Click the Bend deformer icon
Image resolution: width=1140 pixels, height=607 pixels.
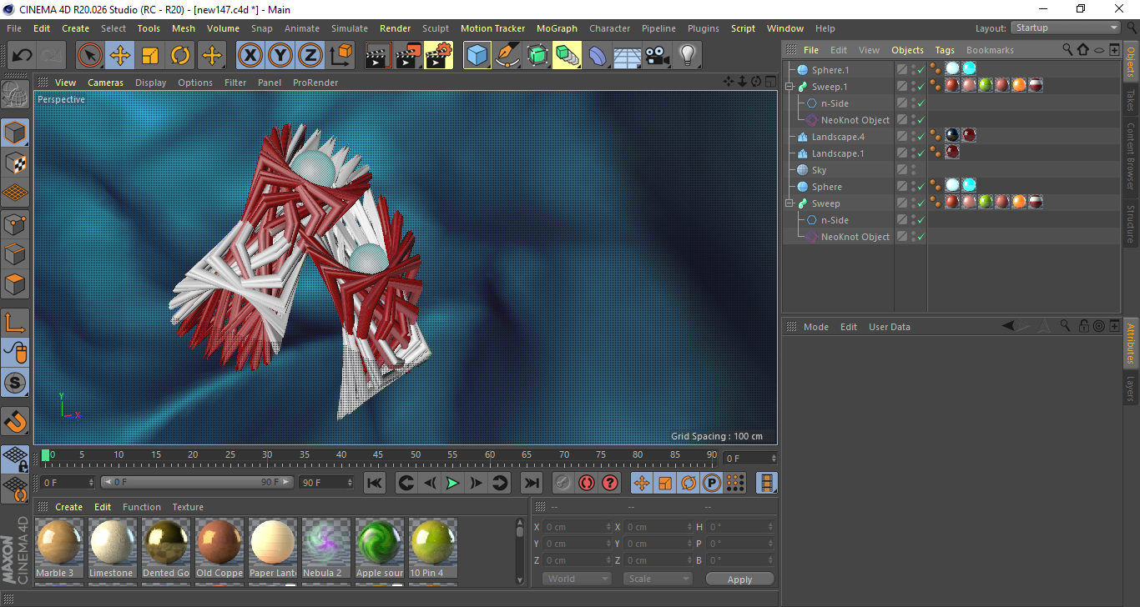[x=598, y=56]
